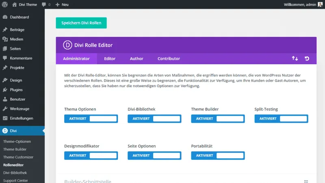Switch to the Contributor role tab
The width and height of the screenshot is (325, 183).
click(x=169, y=58)
